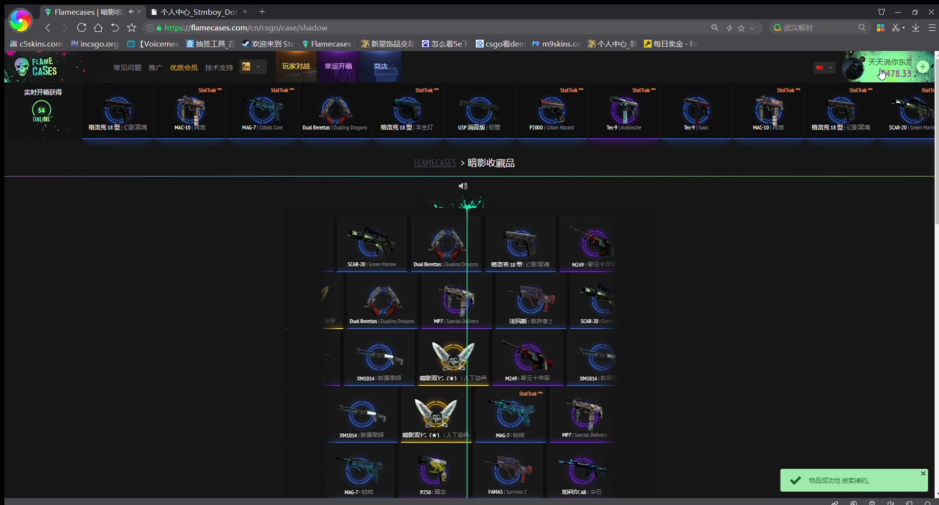This screenshot has height=505, width=939.
Task: Open the user avatar profile picture
Action: click(x=853, y=69)
